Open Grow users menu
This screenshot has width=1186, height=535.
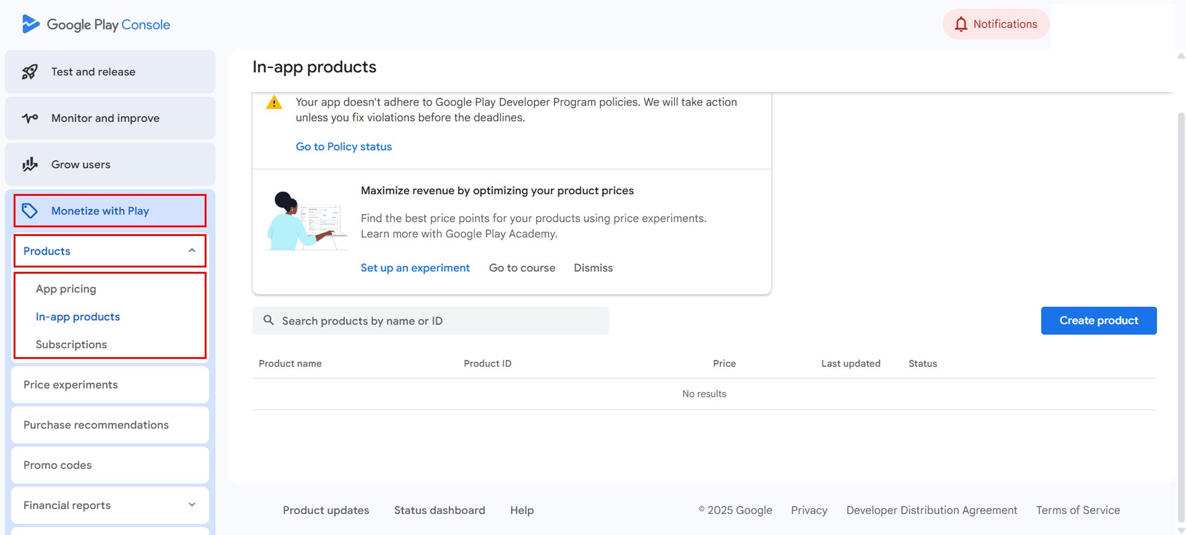coord(110,164)
